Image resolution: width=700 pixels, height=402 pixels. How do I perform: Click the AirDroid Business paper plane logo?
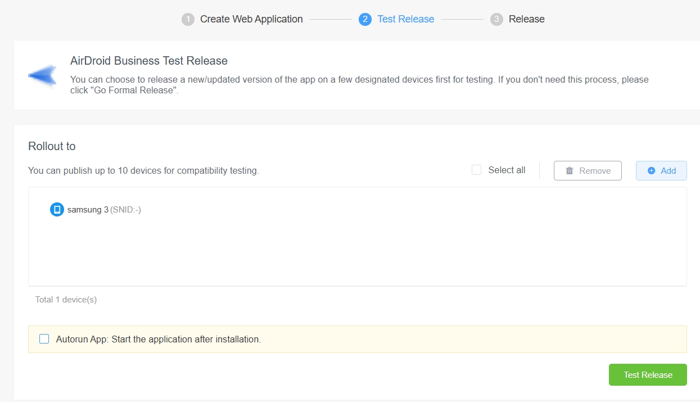pos(43,75)
